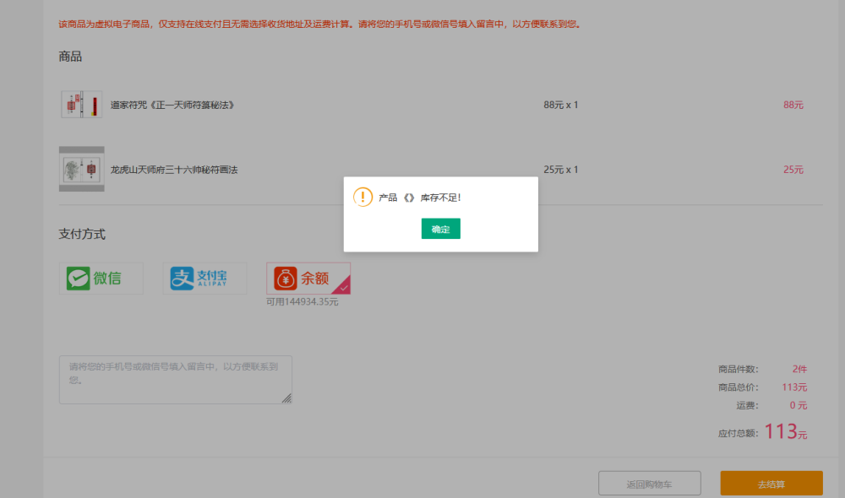This screenshot has height=498, width=845.
Task: Click the 可用144934.35元 balance text
Action: [x=303, y=302]
